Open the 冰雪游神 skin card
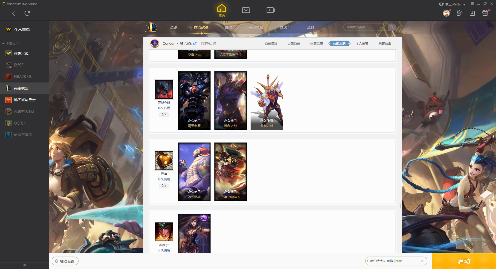The height and width of the screenshot is (269, 496). click(194, 172)
